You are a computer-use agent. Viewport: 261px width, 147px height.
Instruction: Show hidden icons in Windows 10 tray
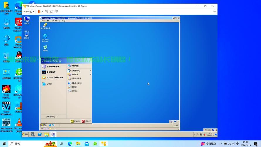click(221, 144)
